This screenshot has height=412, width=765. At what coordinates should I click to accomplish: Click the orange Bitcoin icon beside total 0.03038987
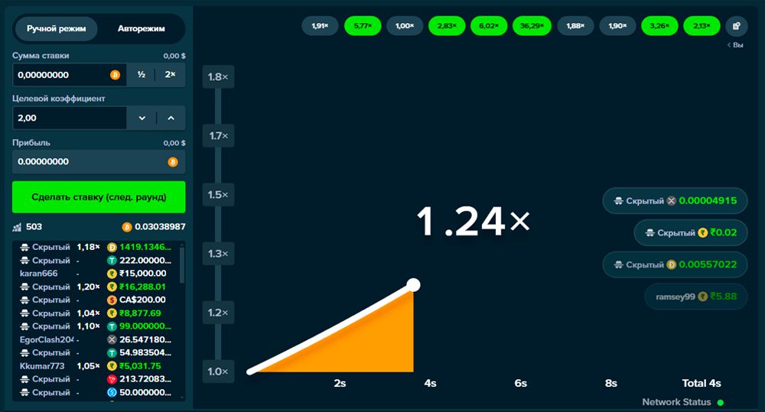127,227
